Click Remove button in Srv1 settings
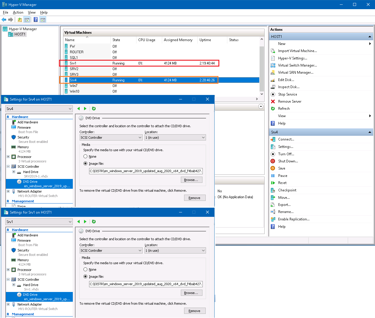 pos(195,311)
